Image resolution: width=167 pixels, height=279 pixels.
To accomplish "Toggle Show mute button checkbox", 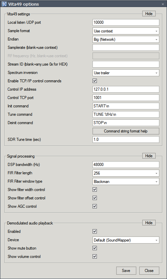I will point(95,248).
